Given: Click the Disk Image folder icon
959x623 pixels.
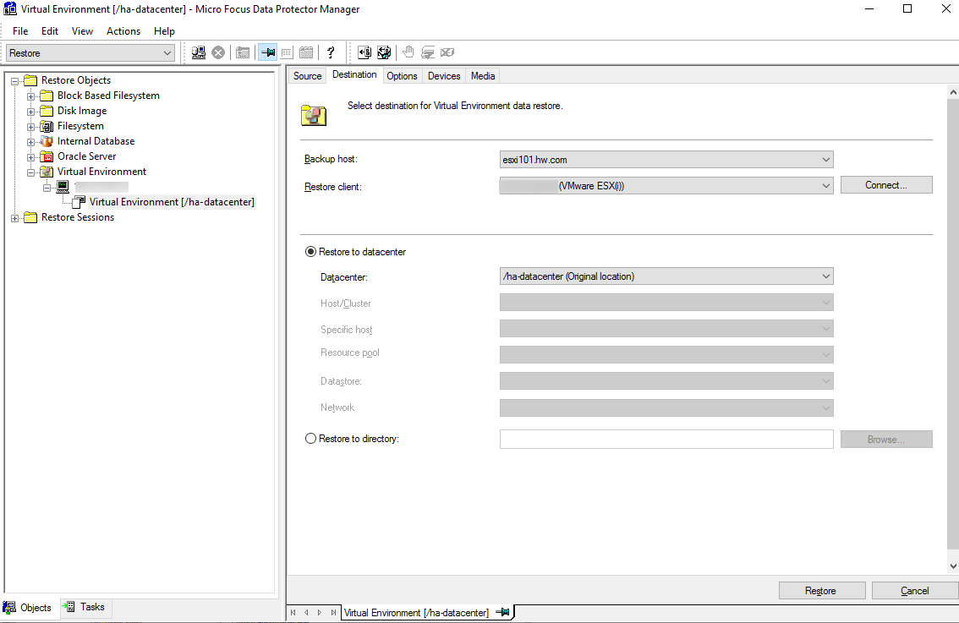Looking at the screenshot, I should pyautogui.click(x=47, y=111).
